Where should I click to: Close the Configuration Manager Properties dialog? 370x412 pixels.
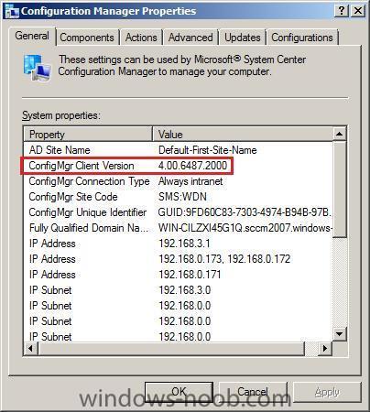point(358,11)
